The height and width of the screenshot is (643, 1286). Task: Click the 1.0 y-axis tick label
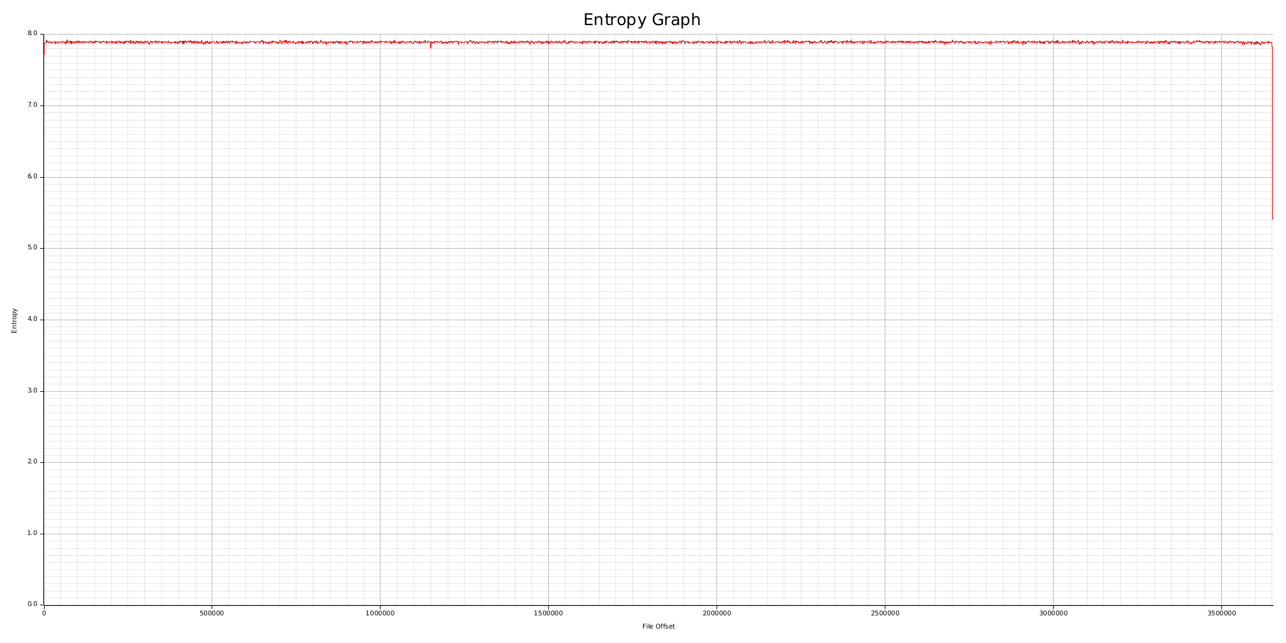click(32, 533)
